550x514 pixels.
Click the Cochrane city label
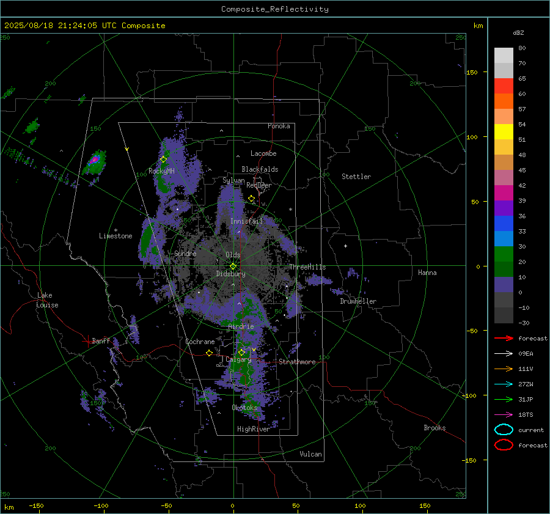(200, 342)
